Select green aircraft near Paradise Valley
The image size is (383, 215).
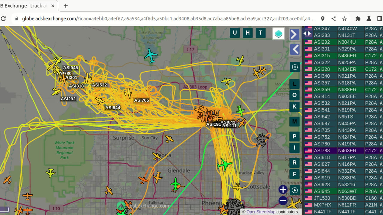point(224,165)
